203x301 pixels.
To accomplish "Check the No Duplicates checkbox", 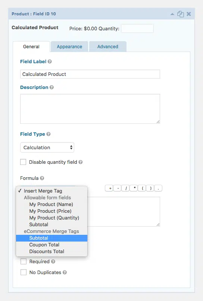I will 24,272.
